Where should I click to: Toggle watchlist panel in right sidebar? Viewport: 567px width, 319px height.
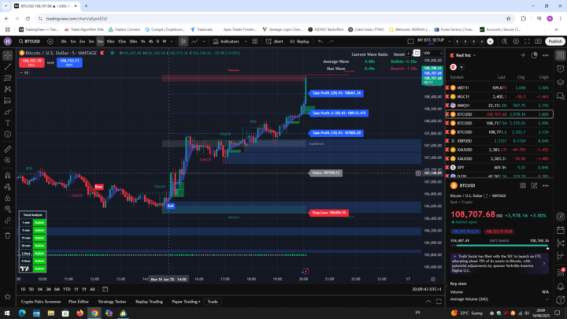[561, 55]
